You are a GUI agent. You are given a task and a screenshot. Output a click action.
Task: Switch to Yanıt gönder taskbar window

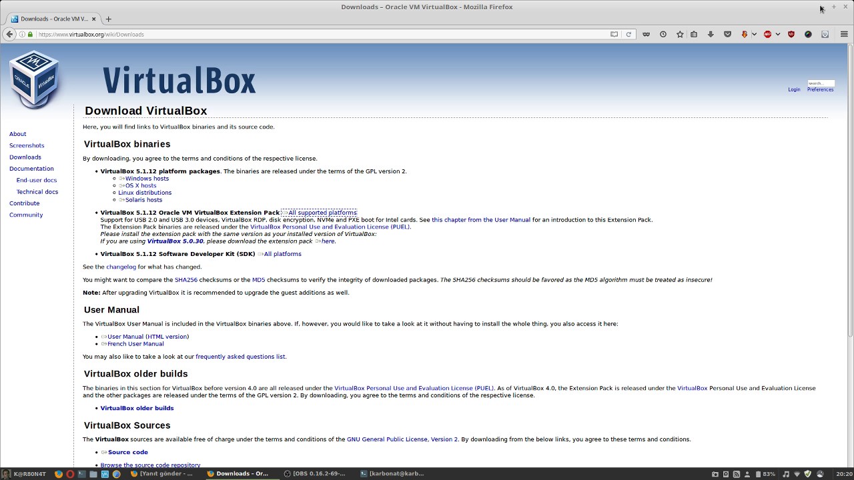162,474
